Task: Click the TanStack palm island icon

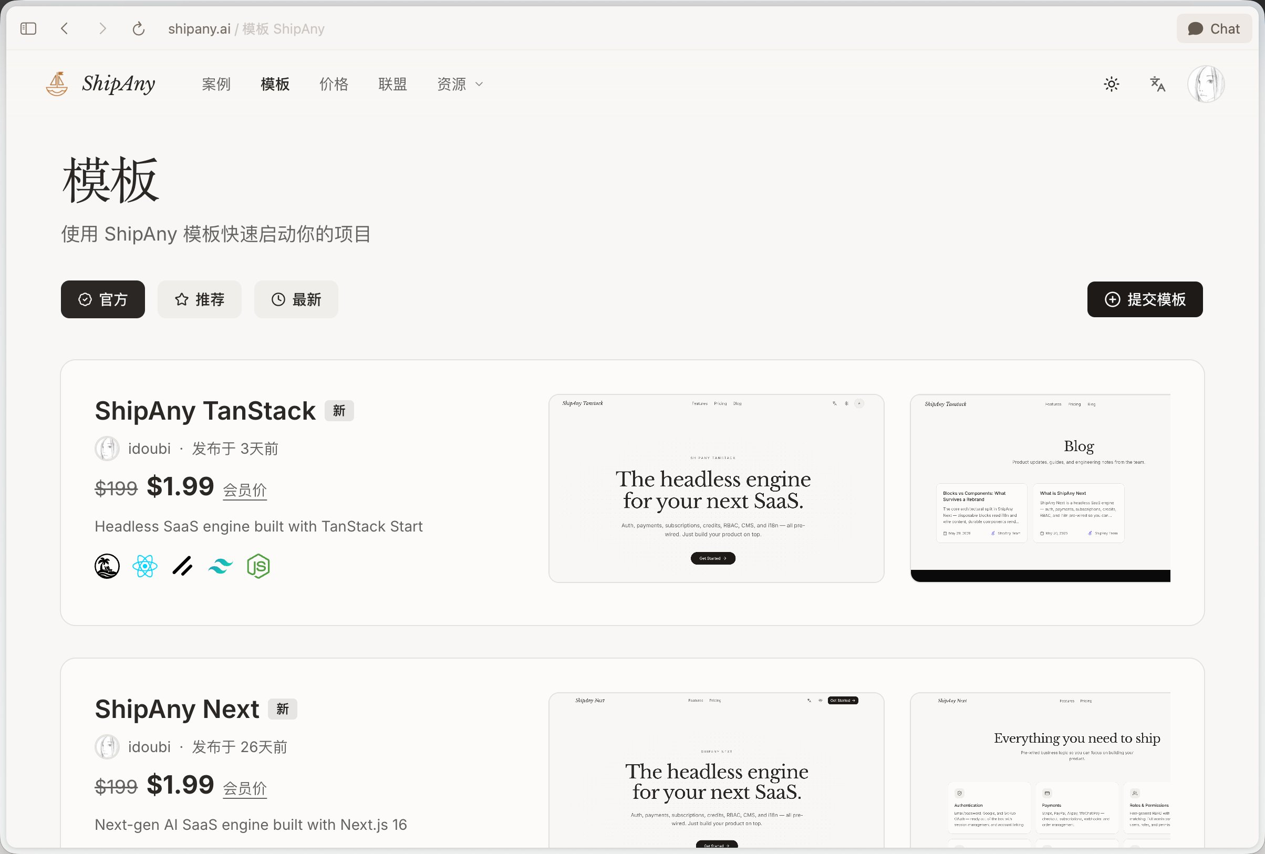Action: coord(107,566)
